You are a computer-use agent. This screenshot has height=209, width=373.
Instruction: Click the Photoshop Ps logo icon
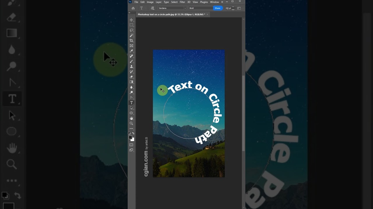(130, 2)
